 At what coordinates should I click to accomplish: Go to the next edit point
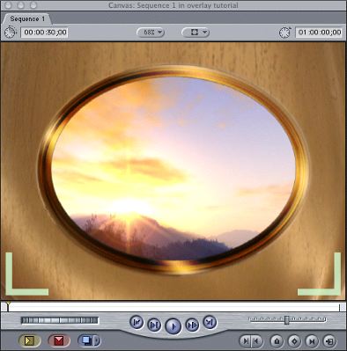210,323
